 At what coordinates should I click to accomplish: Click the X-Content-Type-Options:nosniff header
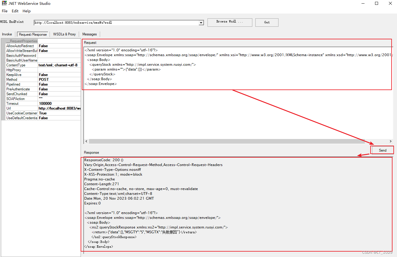coord(112,170)
